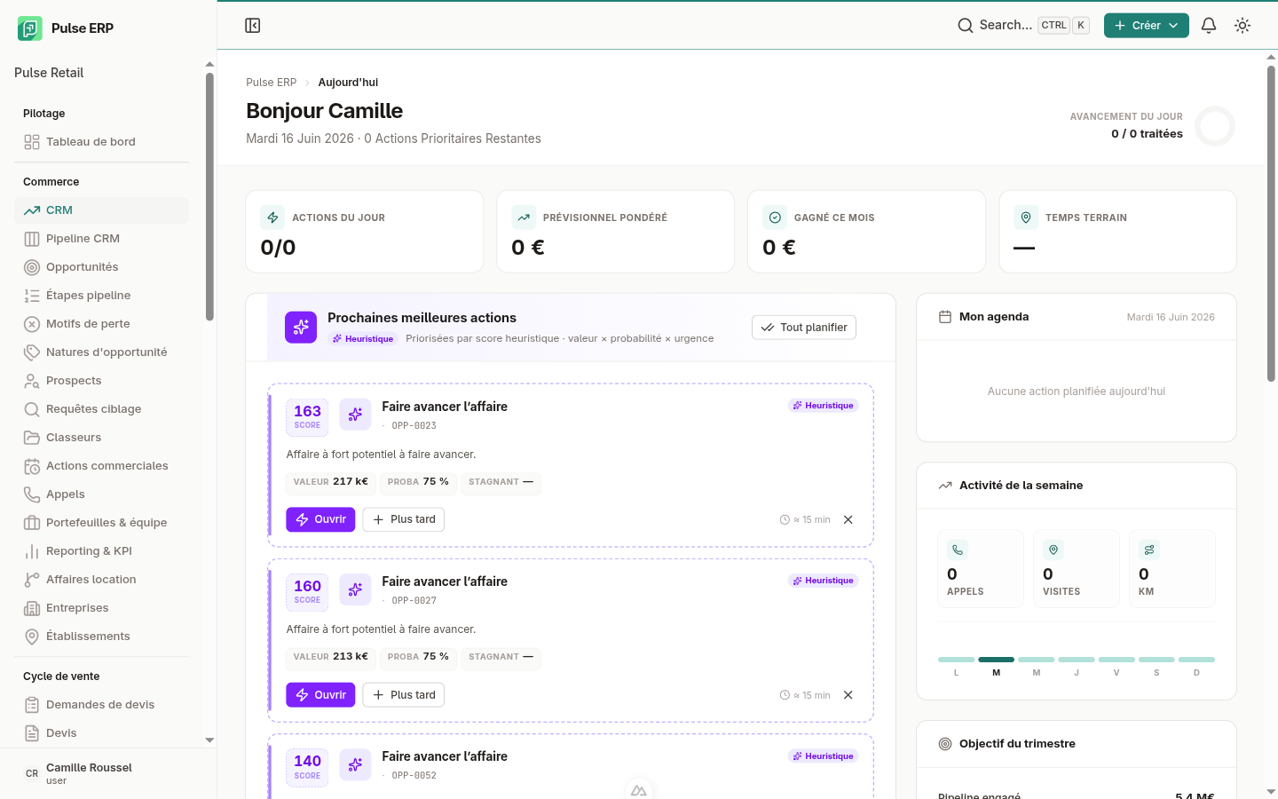The height and width of the screenshot is (799, 1278).
Task: Click the Appels phone icon in sidebar
Action: tap(32, 494)
